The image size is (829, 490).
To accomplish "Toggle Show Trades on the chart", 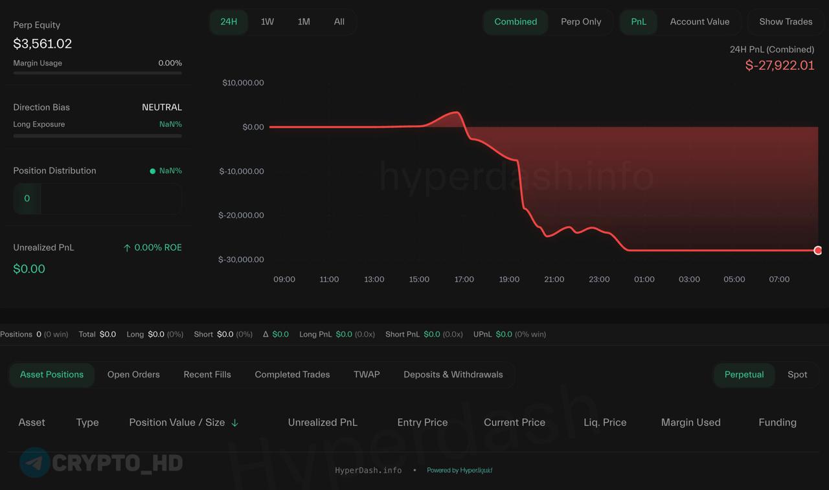I will pos(786,21).
